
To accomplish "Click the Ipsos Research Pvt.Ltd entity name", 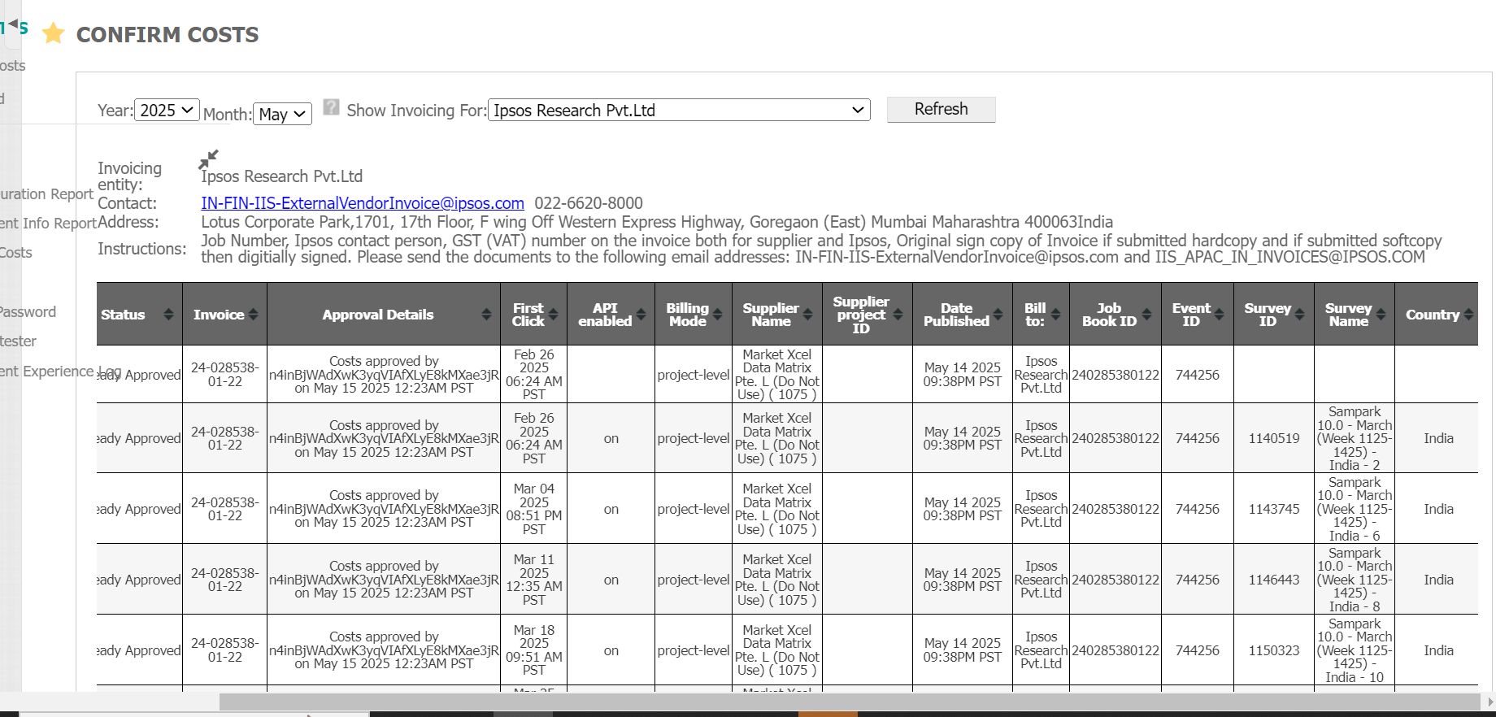I will pyautogui.click(x=282, y=176).
